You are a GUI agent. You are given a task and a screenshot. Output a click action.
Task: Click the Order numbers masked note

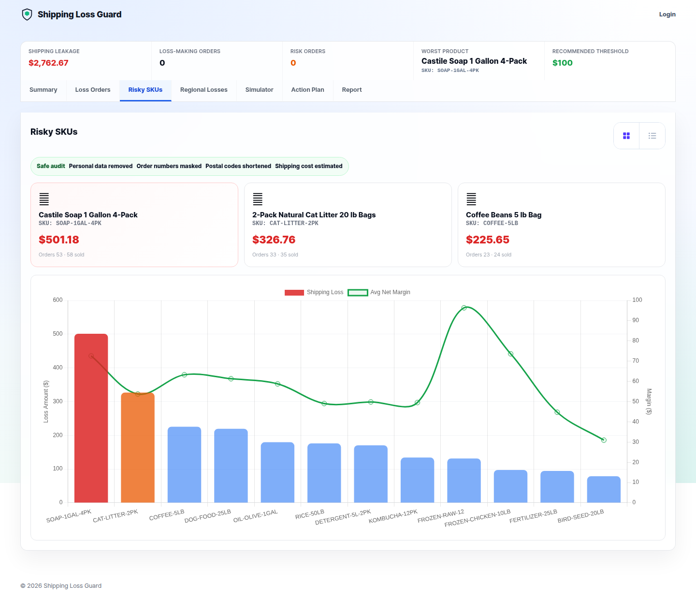(x=169, y=166)
